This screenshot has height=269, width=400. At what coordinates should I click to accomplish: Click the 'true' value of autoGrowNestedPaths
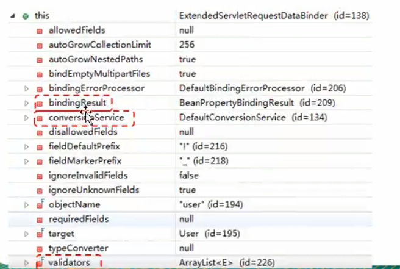tap(188, 59)
